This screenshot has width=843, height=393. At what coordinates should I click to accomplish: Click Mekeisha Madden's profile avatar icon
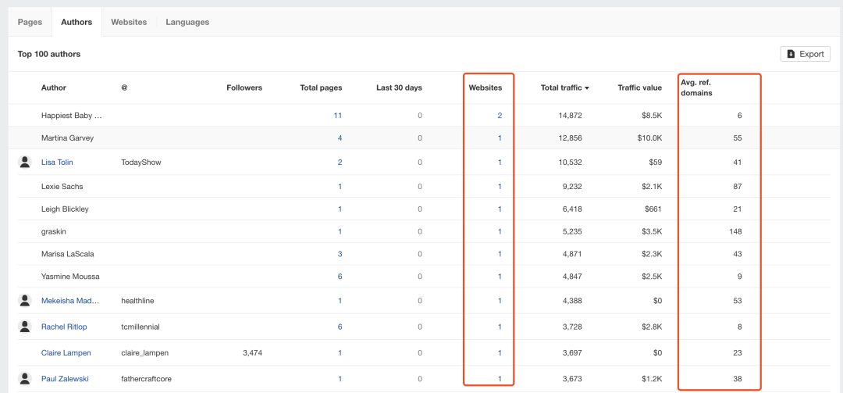pyautogui.click(x=25, y=300)
